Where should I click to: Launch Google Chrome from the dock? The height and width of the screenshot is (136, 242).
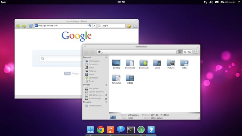pyautogui.click(x=101, y=130)
